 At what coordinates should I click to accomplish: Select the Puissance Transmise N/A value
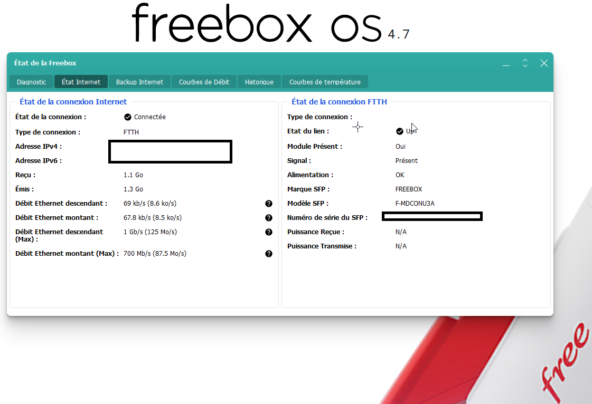[401, 246]
